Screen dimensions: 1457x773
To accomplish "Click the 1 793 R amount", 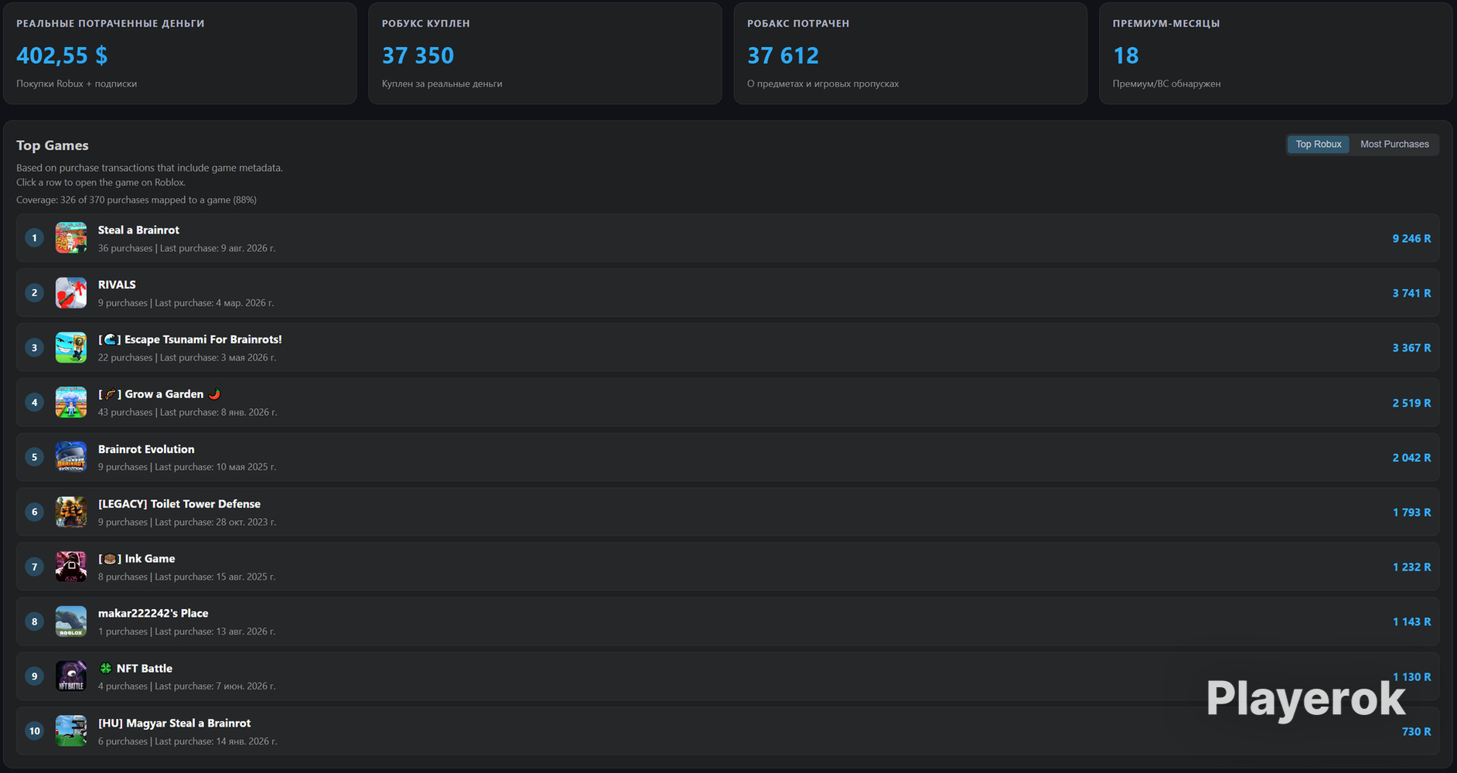I will click(1412, 512).
